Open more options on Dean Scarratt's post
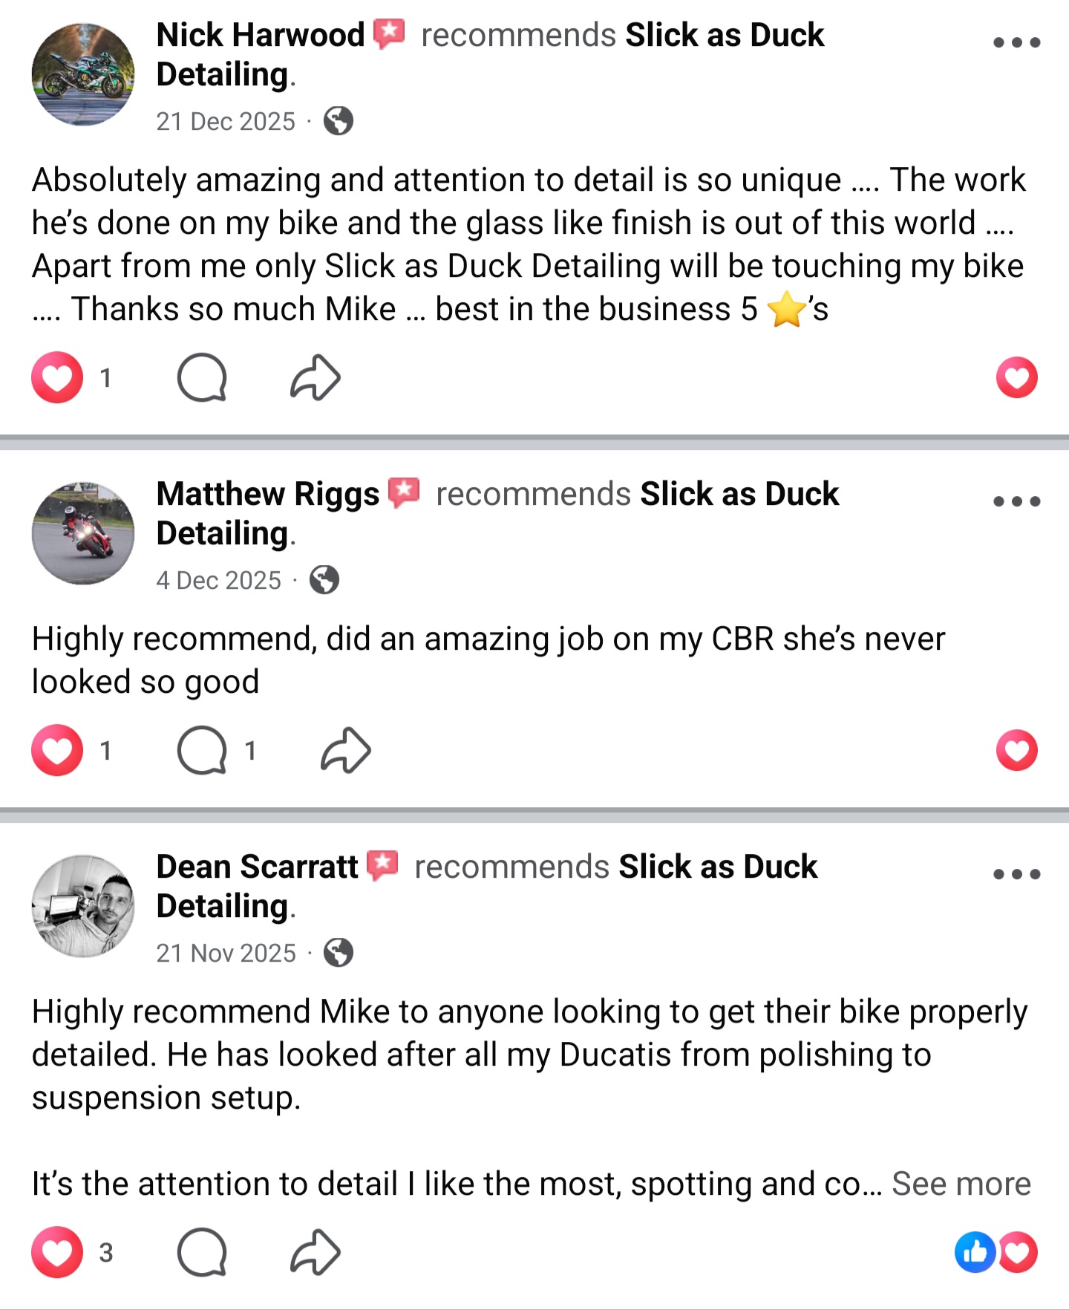Screen dimensions: 1069x1310 coord(1016,874)
